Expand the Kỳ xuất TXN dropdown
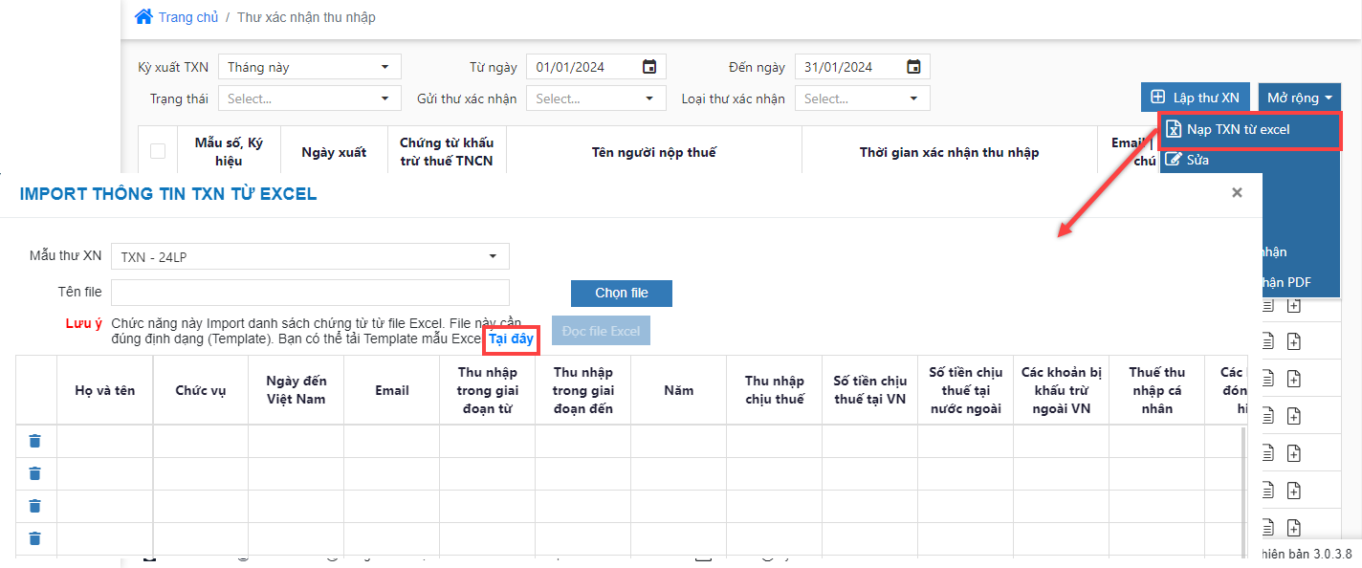This screenshot has height=568, width=1362. (x=309, y=67)
